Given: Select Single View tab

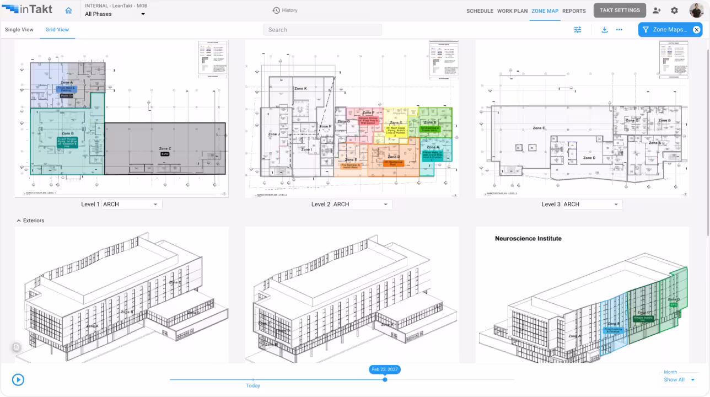Looking at the screenshot, I should tap(19, 30).
